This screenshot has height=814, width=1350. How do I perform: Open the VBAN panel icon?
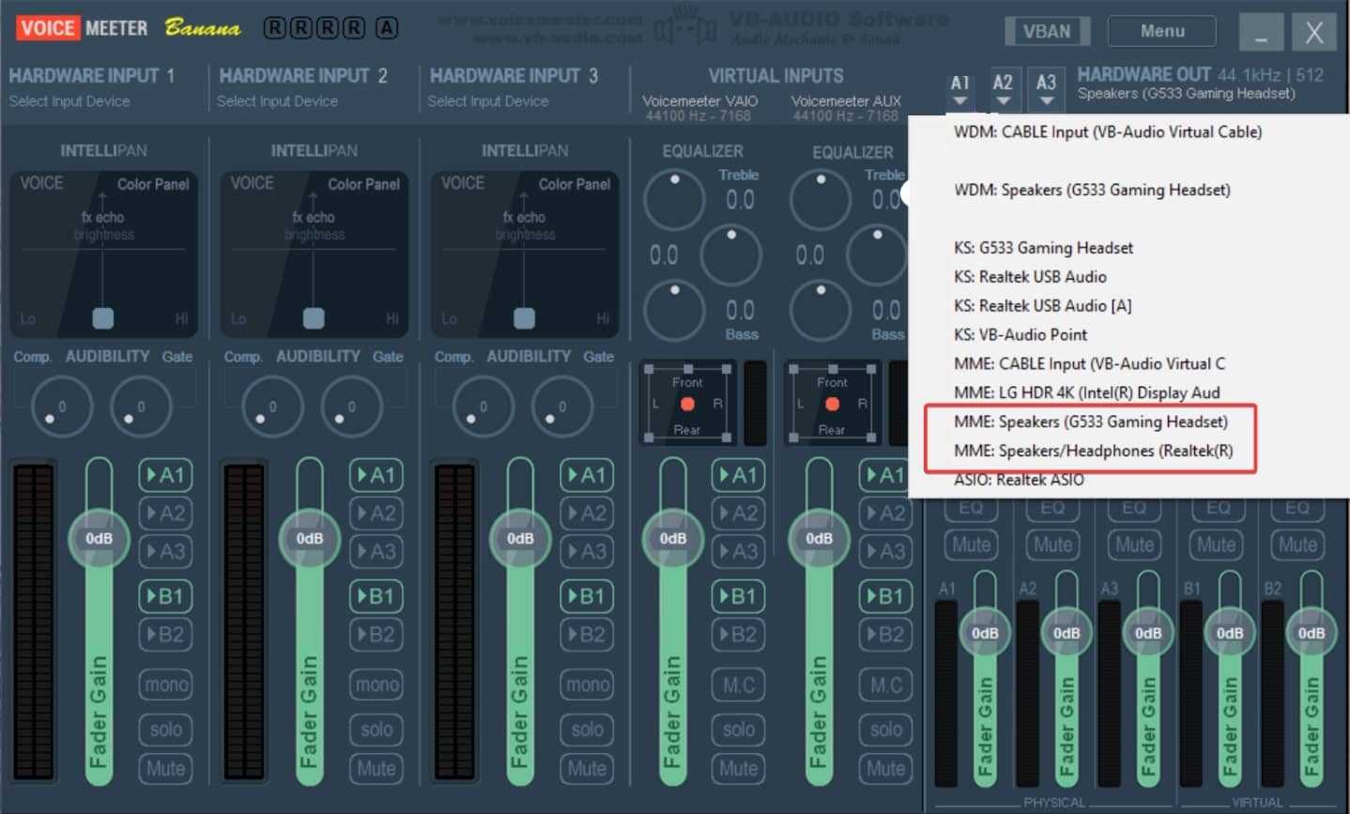pyautogui.click(x=1046, y=30)
